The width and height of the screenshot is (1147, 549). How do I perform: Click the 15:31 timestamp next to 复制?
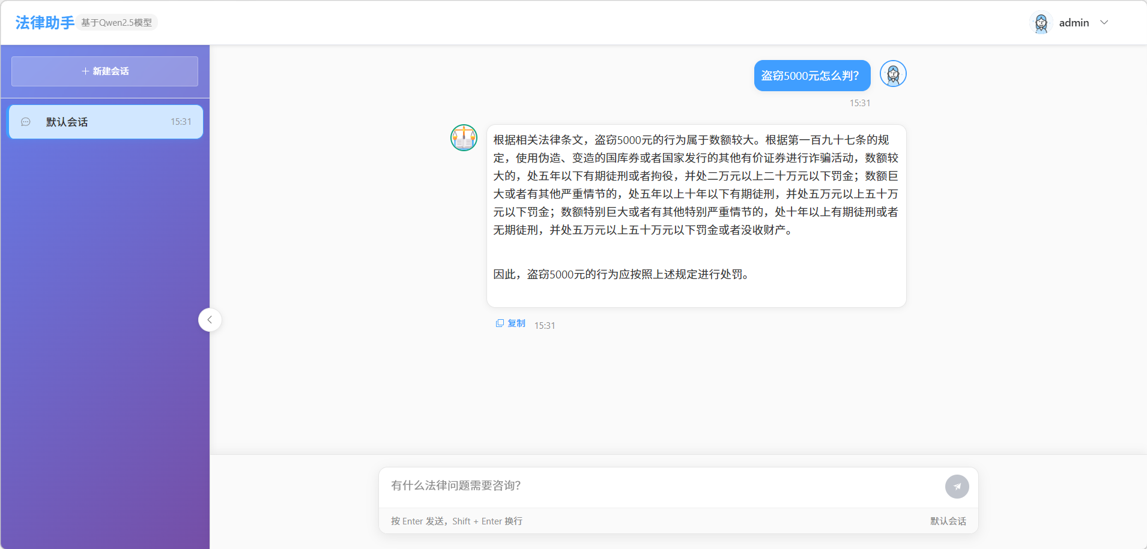(545, 326)
